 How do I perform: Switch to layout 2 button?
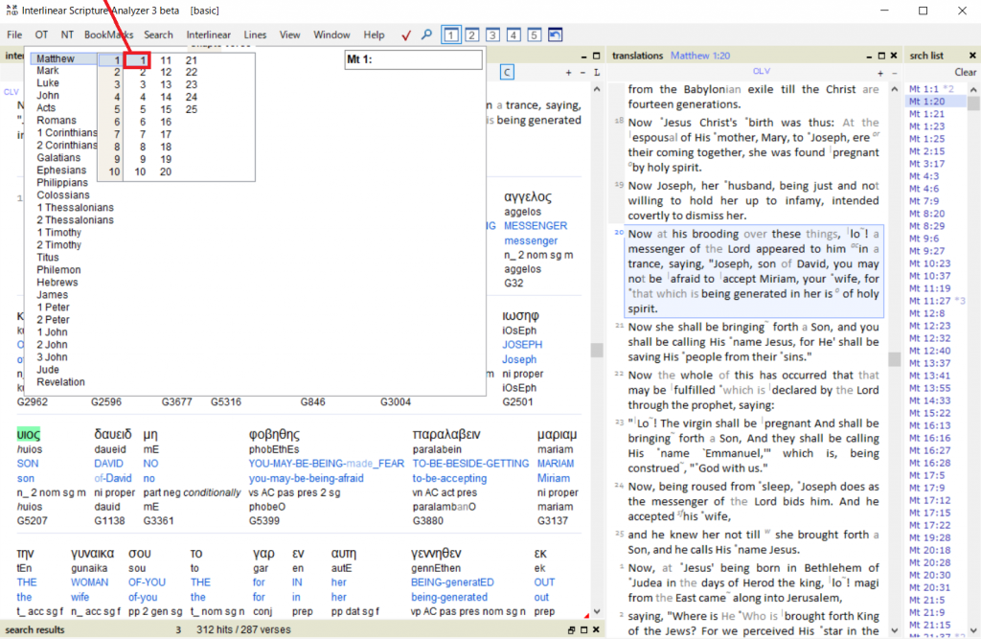click(471, 35)
